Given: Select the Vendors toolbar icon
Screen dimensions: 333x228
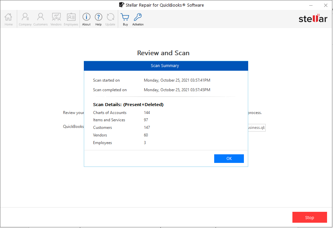Looking at the screenshot, I should 56,19.
